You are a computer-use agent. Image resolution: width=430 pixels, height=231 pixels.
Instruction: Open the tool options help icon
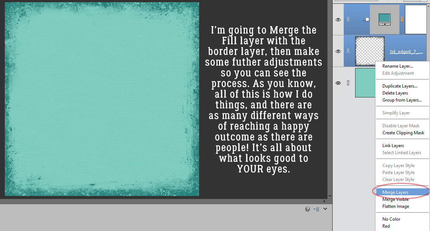308,209
